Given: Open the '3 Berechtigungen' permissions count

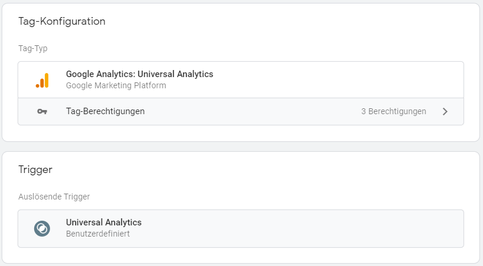Looking at the screenshot, I should (393, 111).
